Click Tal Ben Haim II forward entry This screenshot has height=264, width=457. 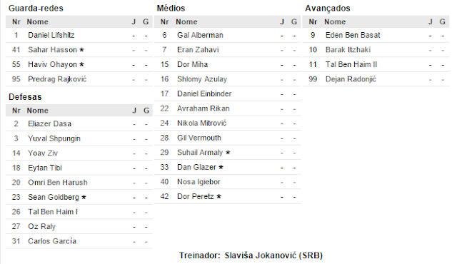coord(351,65)
